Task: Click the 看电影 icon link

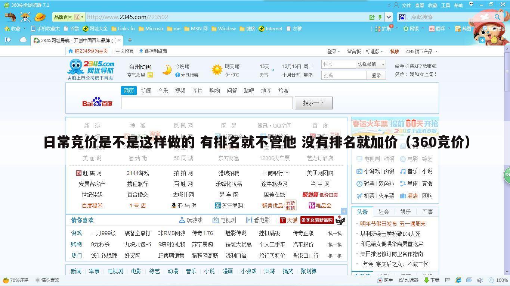Action: (258, 220)
